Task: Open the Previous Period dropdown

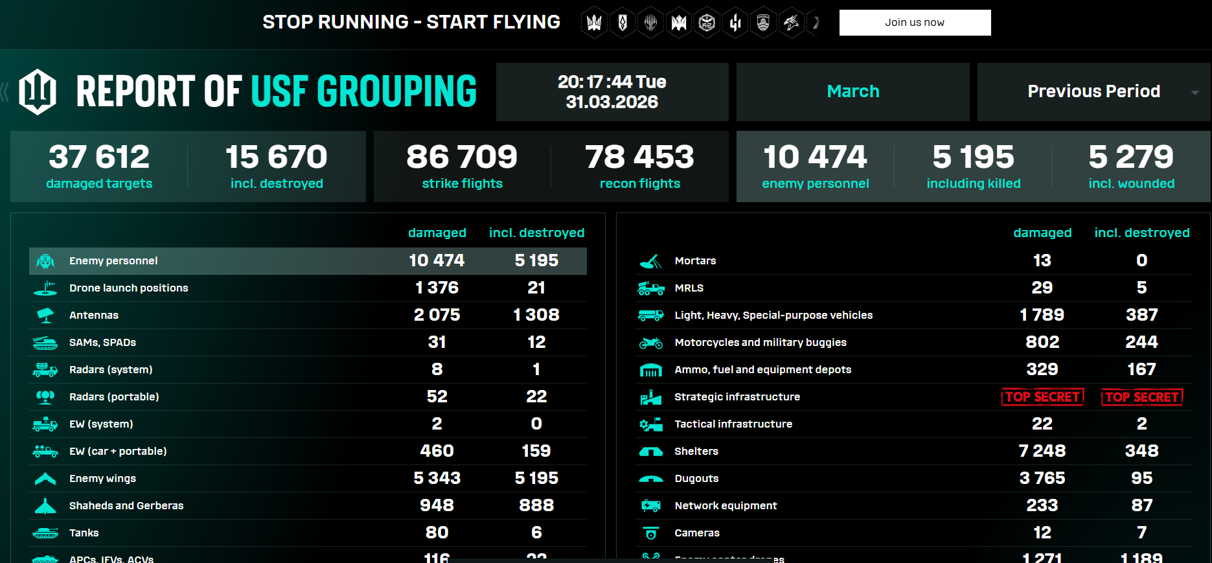Action: 1094,91
